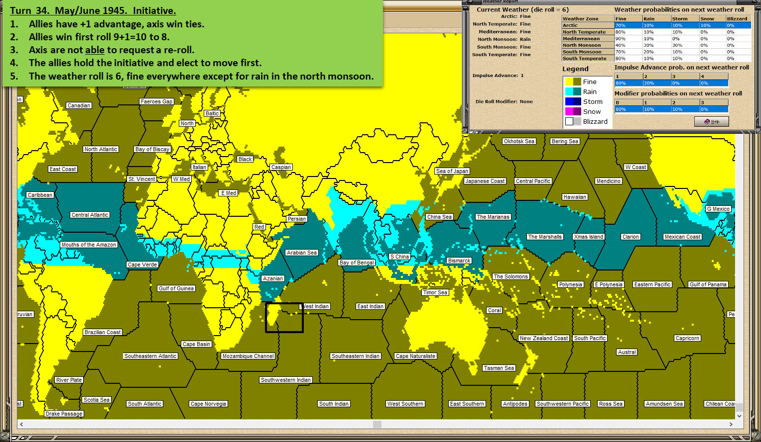
Task: Select the South Temperate row in the probabilities table
Action: [656, 58]
